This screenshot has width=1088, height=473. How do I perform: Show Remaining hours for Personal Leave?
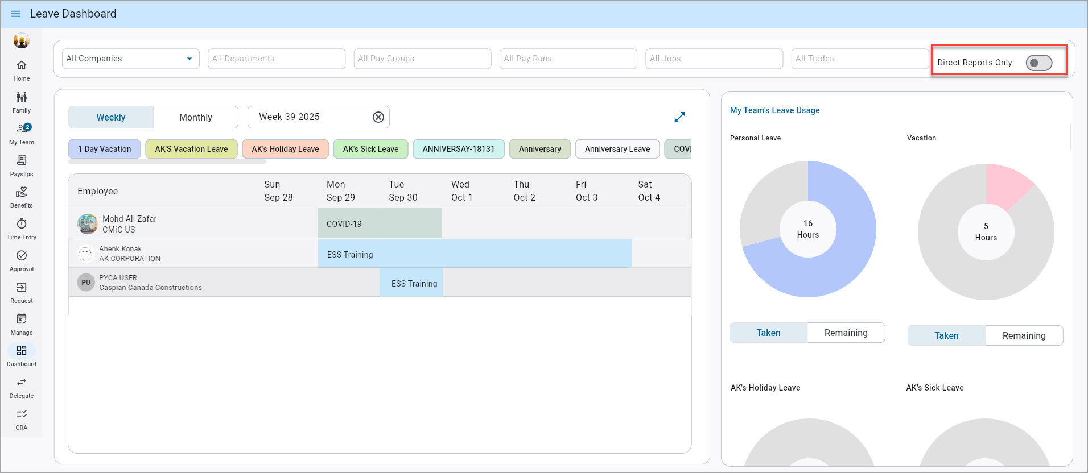tap(846, 333)
